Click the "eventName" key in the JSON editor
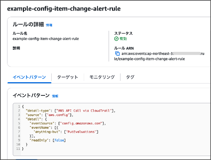Screen dimensions: 211x160 (40, 127)
